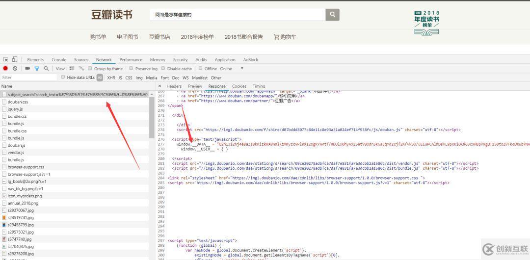This screenshot has width=530, height=260.
Task: Show overview waterfall view icon
Action: tap(81, 69)
